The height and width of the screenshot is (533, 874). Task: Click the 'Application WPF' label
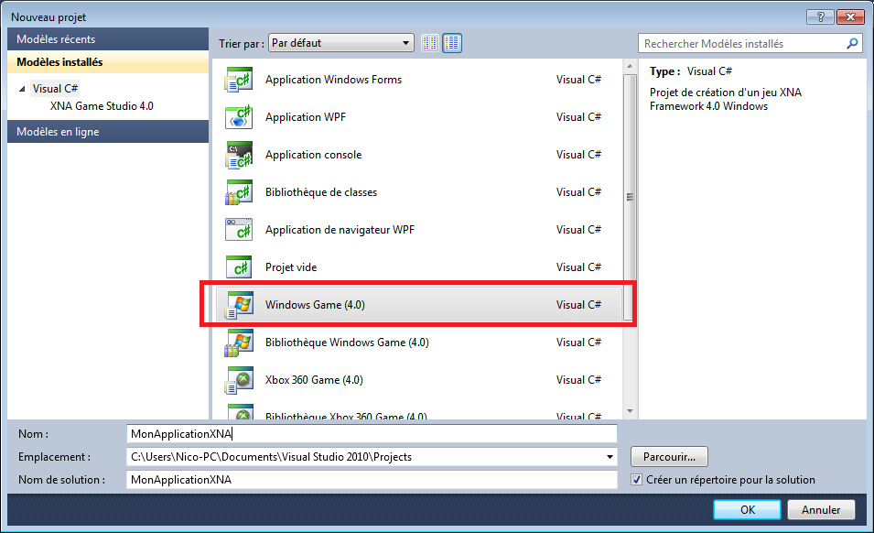pos(306,117)
